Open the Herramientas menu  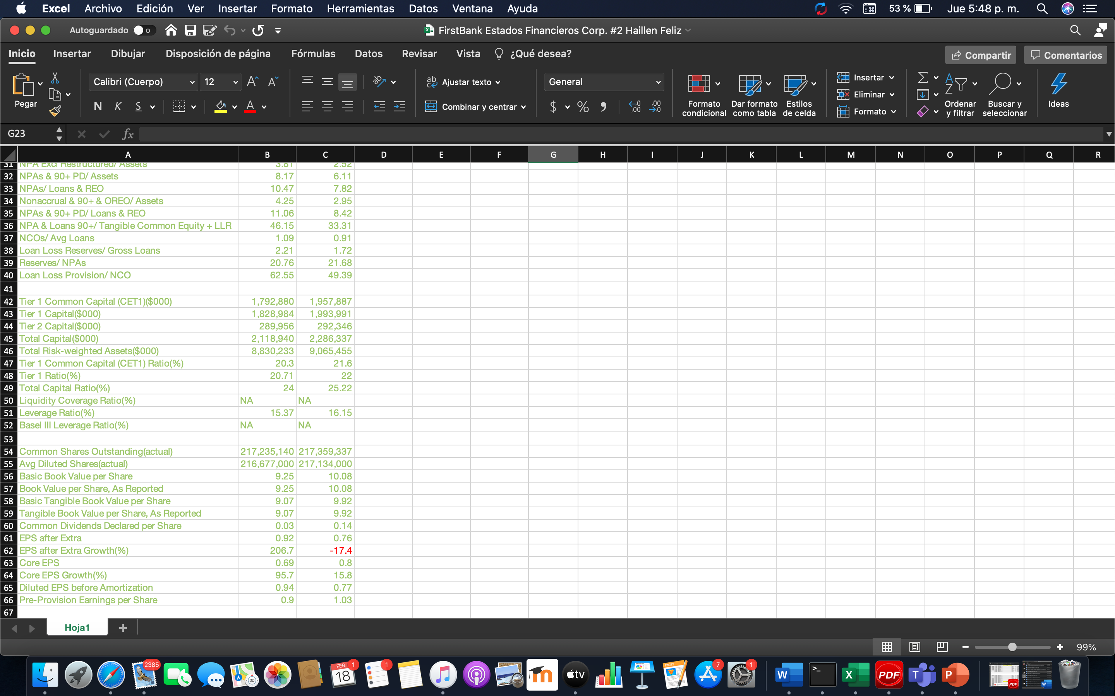360,8
